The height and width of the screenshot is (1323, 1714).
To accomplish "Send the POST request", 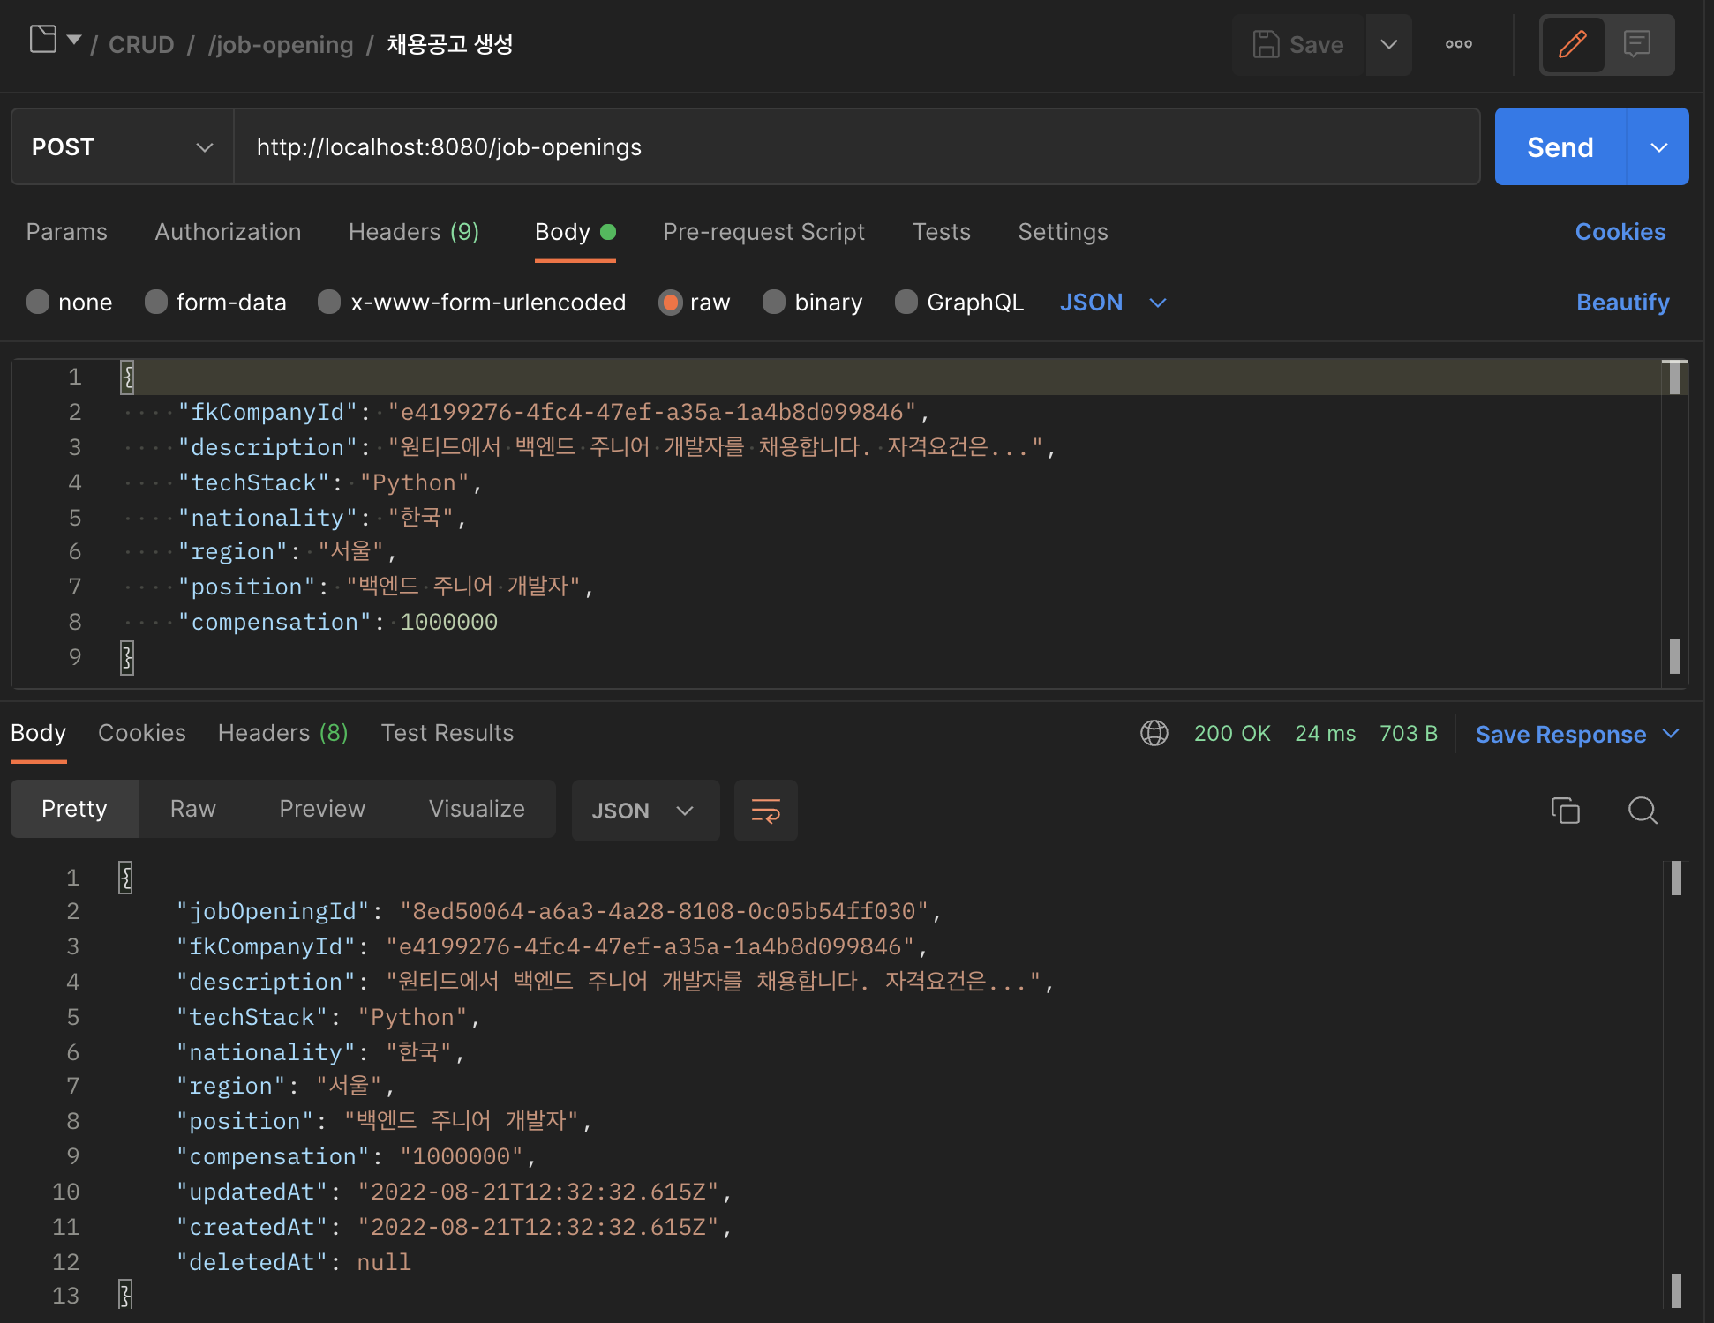I will pyautogui.click(x=1560, y=147).
